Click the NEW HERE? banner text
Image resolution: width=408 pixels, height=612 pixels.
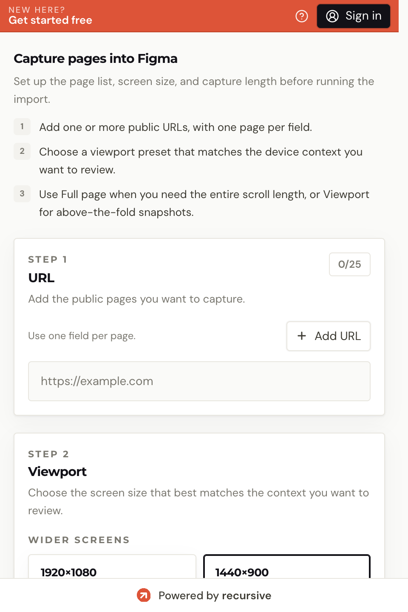(37, 10)
